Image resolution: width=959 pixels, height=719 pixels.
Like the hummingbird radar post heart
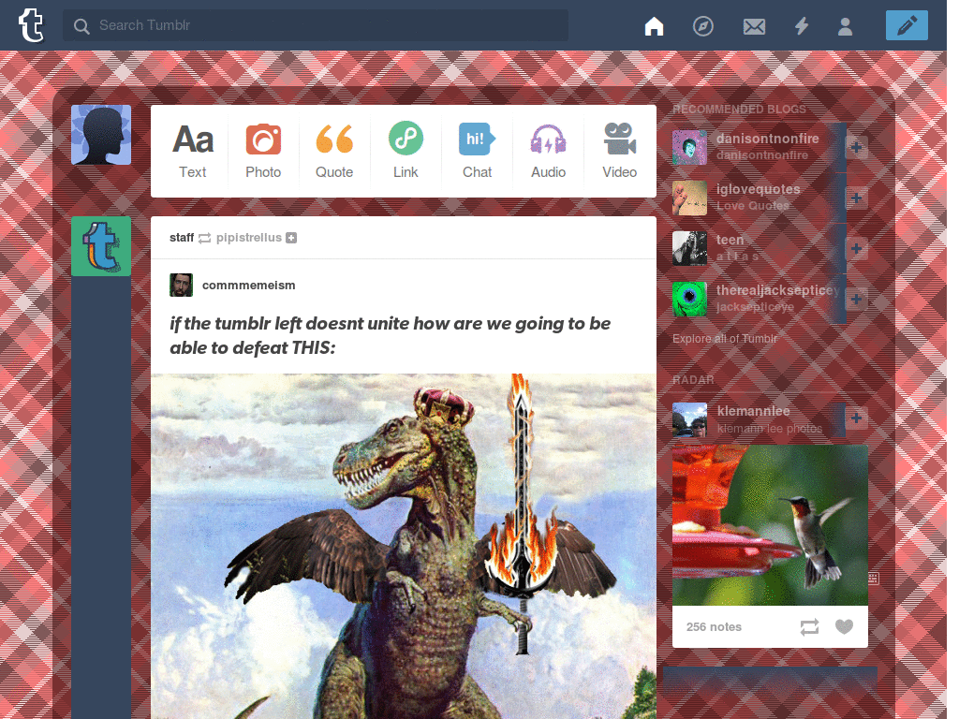tap(844, 626)
